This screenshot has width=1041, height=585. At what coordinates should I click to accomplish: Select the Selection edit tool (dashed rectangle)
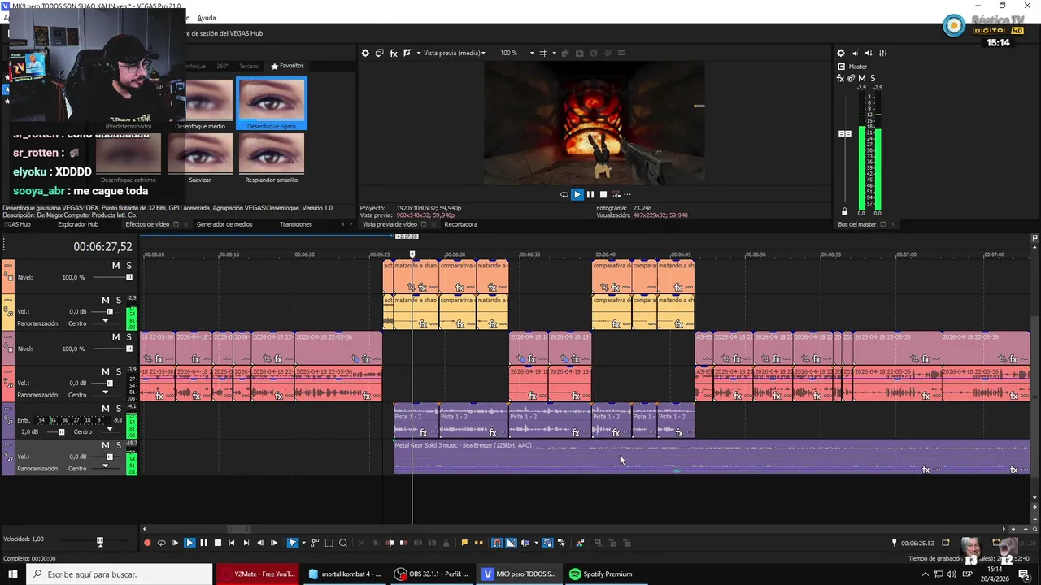point(329,543)
